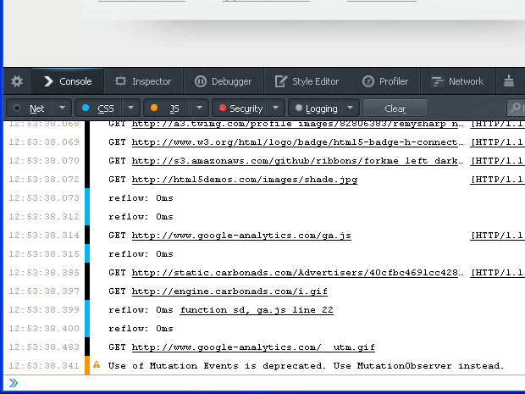Click HTTP status link of ga.js row

click(497, 236)
